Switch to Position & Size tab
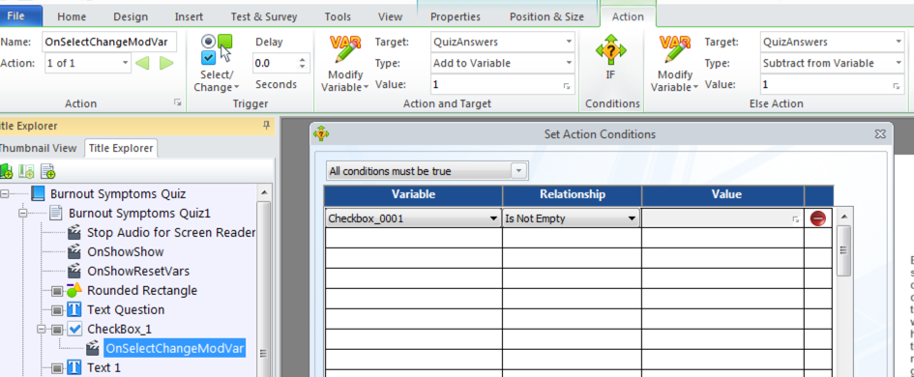The height and width of the screenshot is (377, 914). click(546, 16)
